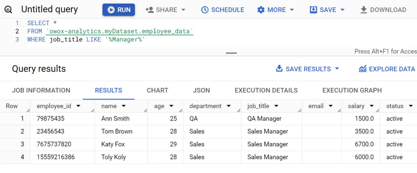The width and height of the screenshot is (417, 173).
Task: Open department column dropdown arrow
Action: [229, 106]
